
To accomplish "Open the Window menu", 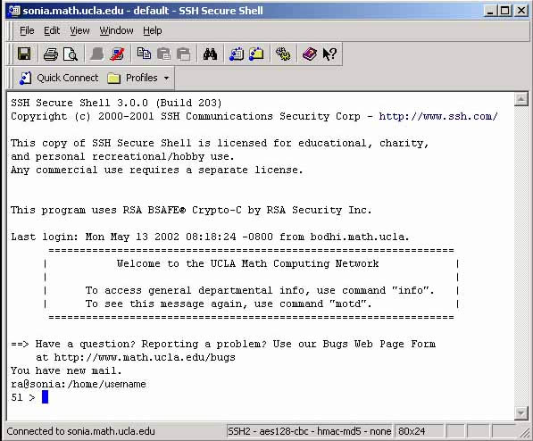I will (x=116, y=30).
